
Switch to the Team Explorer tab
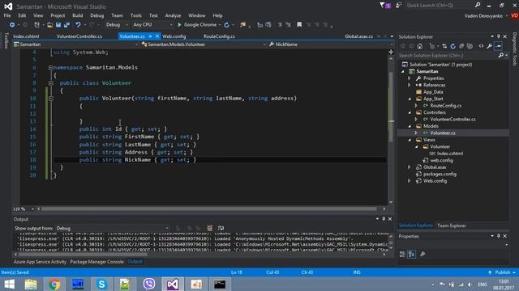452,226
